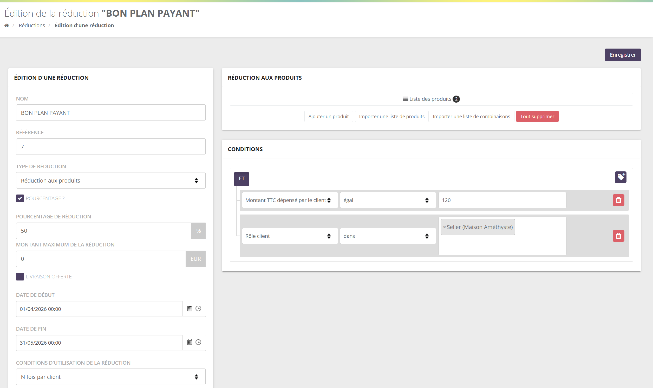
Task: Save with the Enregistrer button
Action: click(623, 55)
